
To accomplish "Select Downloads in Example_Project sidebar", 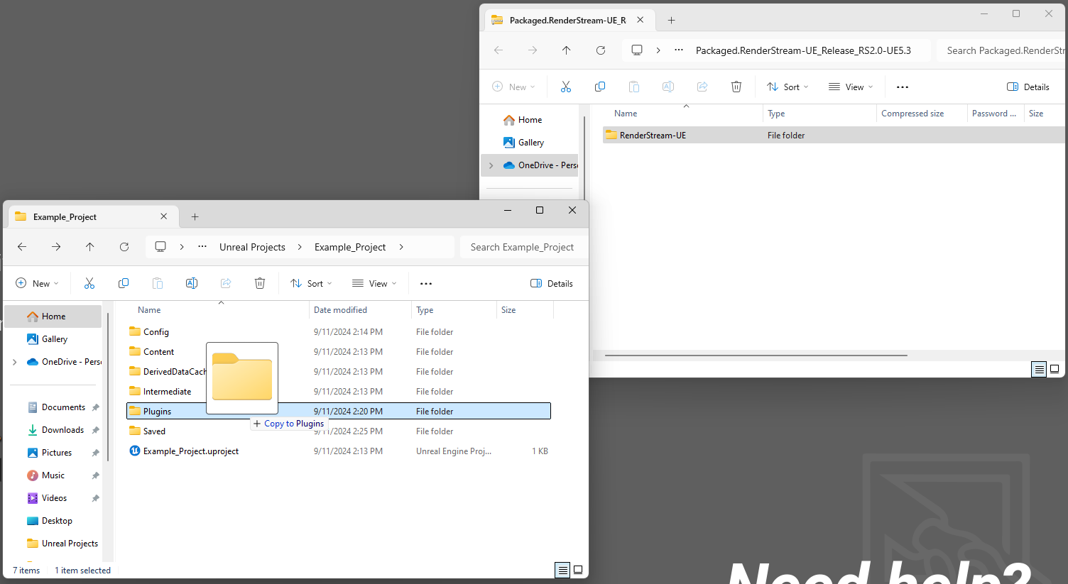I will pos(62,430).
